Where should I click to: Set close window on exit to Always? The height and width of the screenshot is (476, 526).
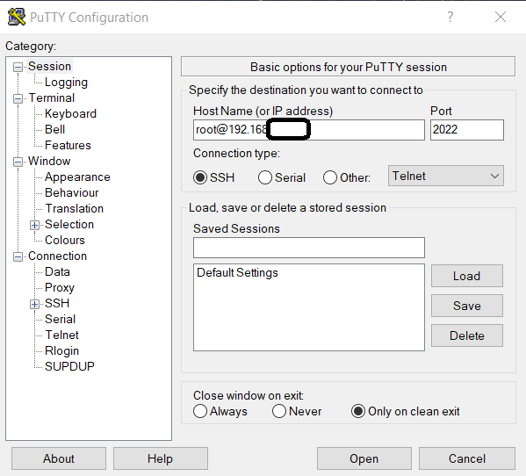(x=200, y=411)
